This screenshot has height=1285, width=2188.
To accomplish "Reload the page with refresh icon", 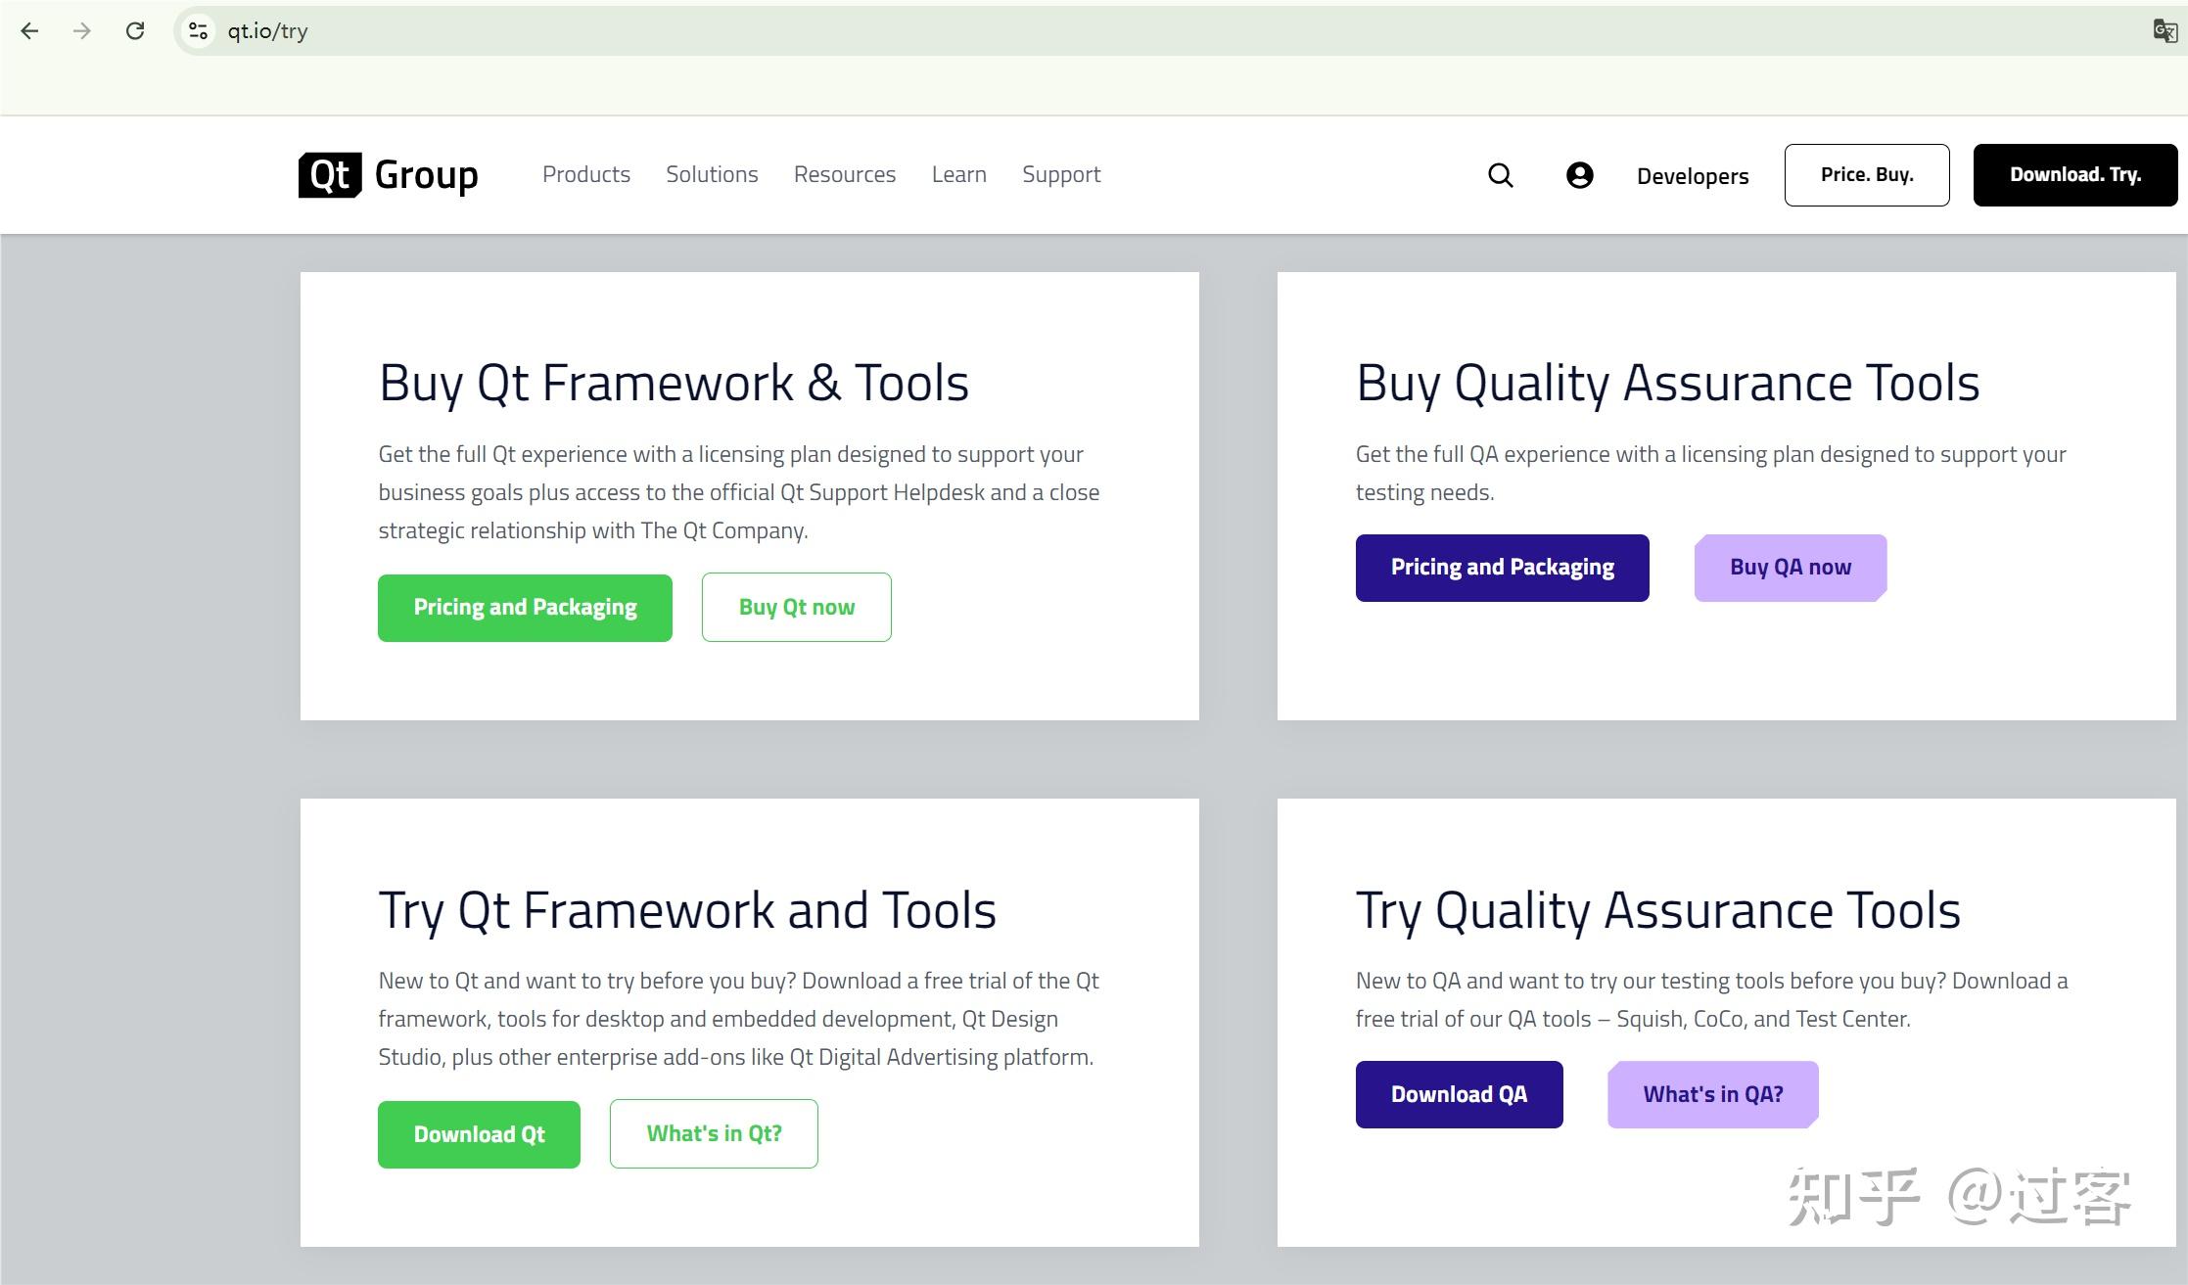I will (x=135, y=31).
